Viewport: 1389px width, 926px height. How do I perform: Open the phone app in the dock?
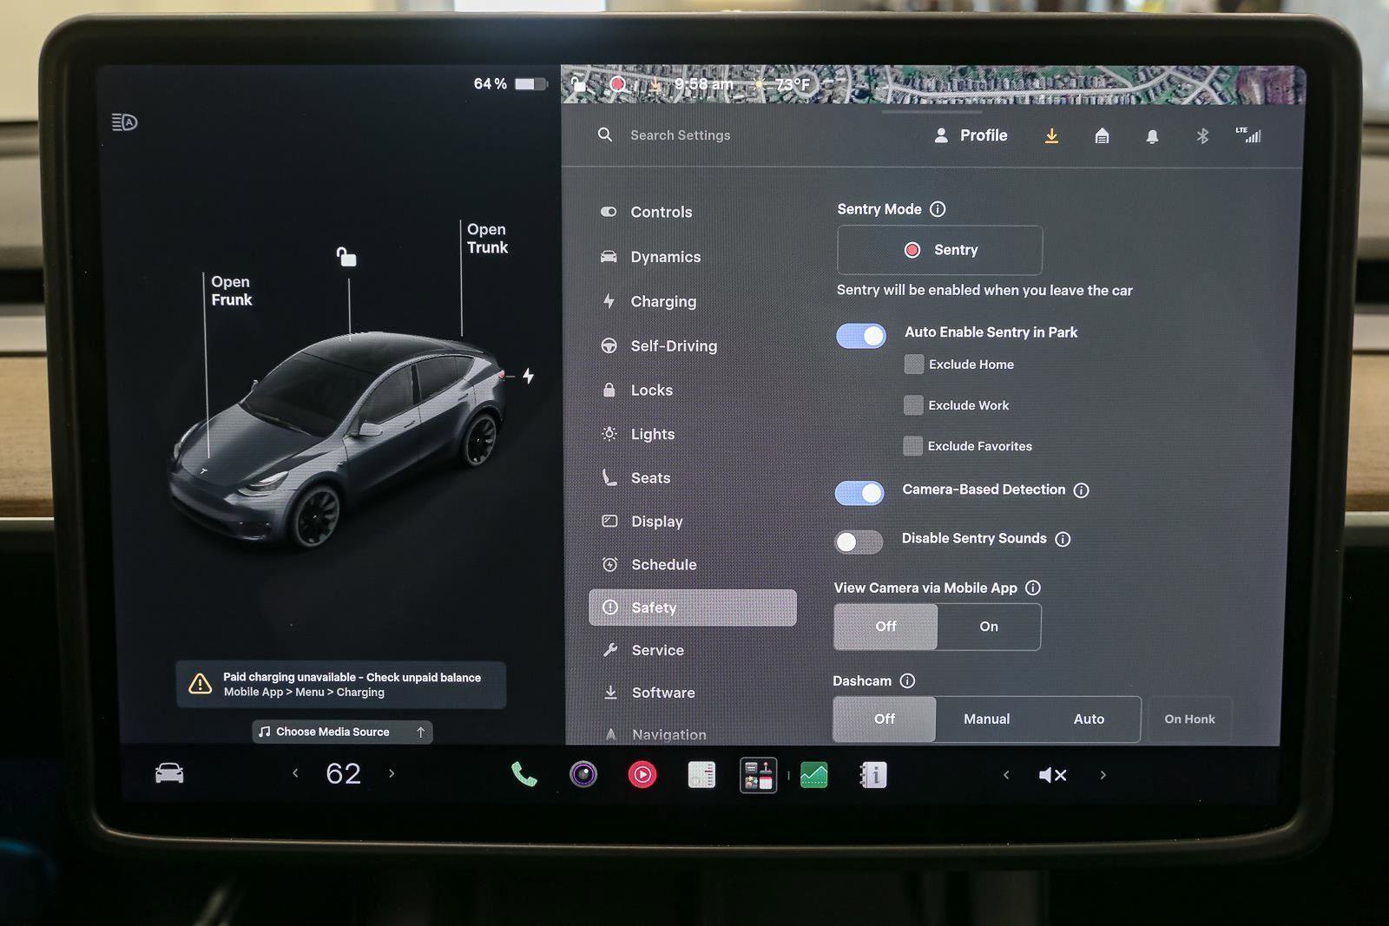point(523,774)
